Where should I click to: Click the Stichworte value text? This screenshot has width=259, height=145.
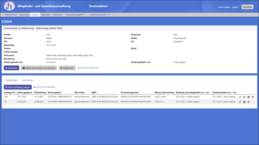coord(70,55)
